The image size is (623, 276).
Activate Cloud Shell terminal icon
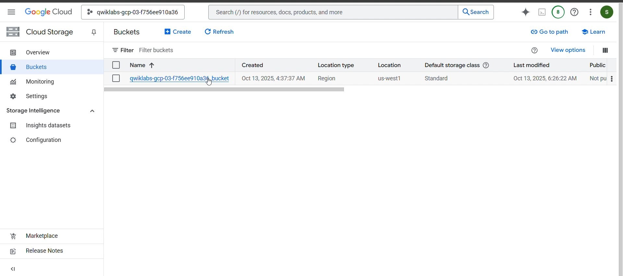(542, 12)
